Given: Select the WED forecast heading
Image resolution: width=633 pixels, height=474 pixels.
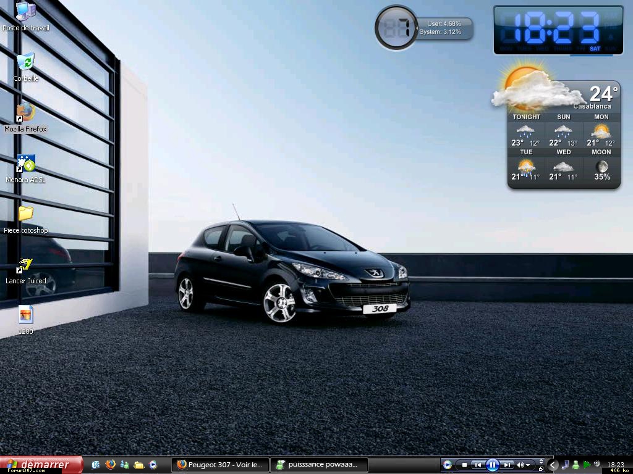Looking at the screenshot, I should point(564,152).
